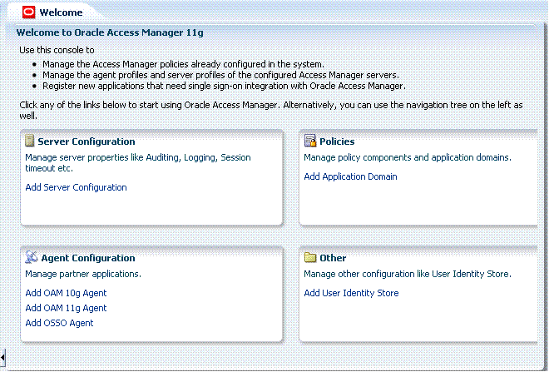Screen dimensions: 549x372
Task: Click Add OAM 10g Agent link
Action: 66,293
